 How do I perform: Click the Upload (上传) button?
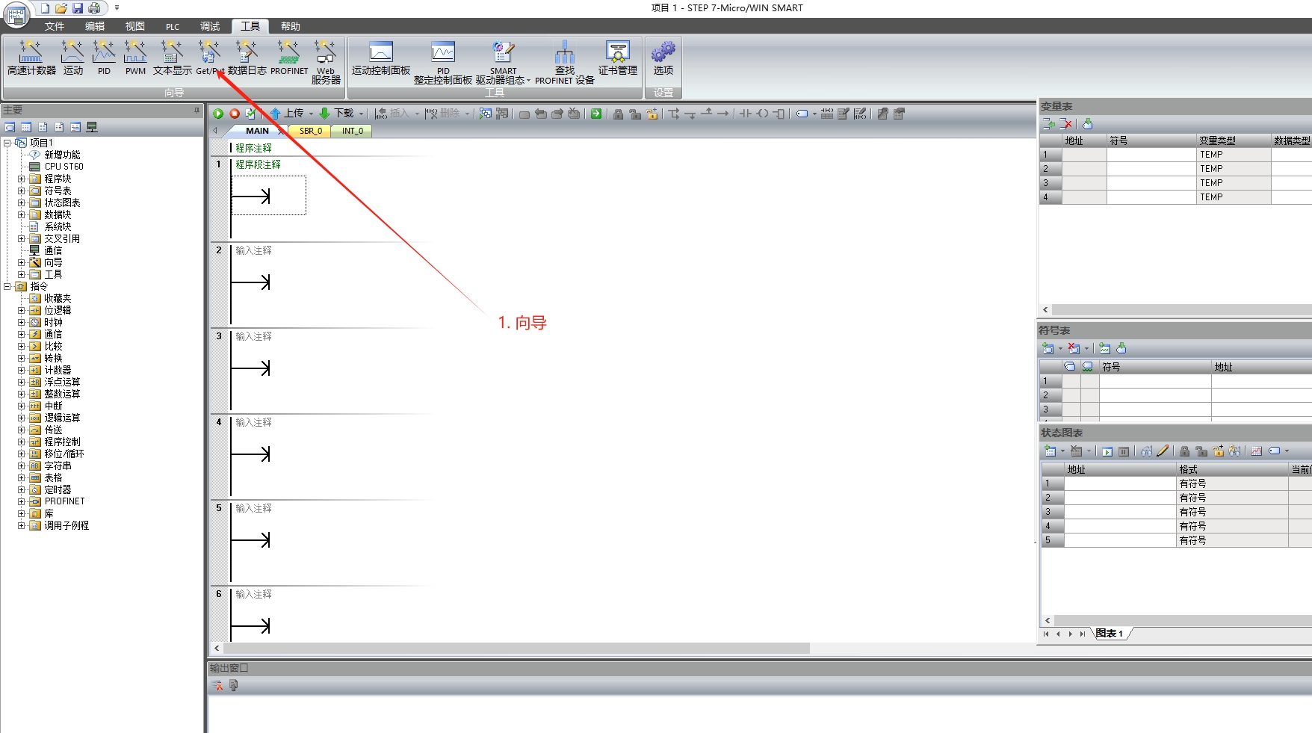287,114
